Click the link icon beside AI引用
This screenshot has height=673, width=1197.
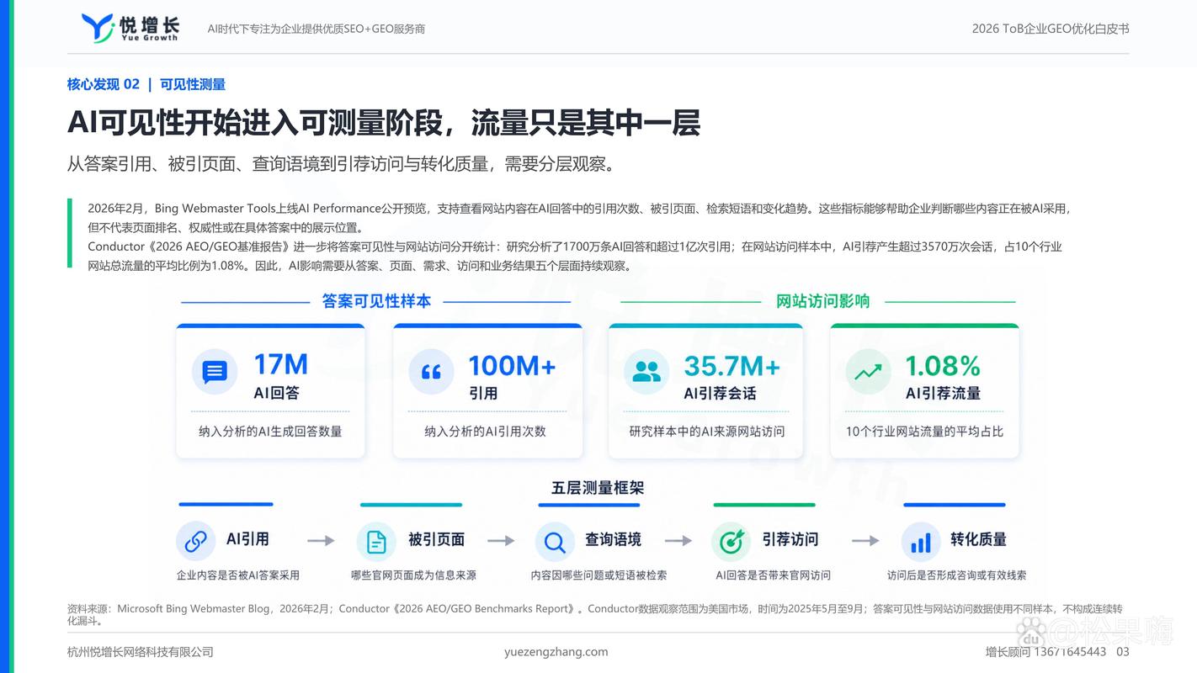click(196, 541)
